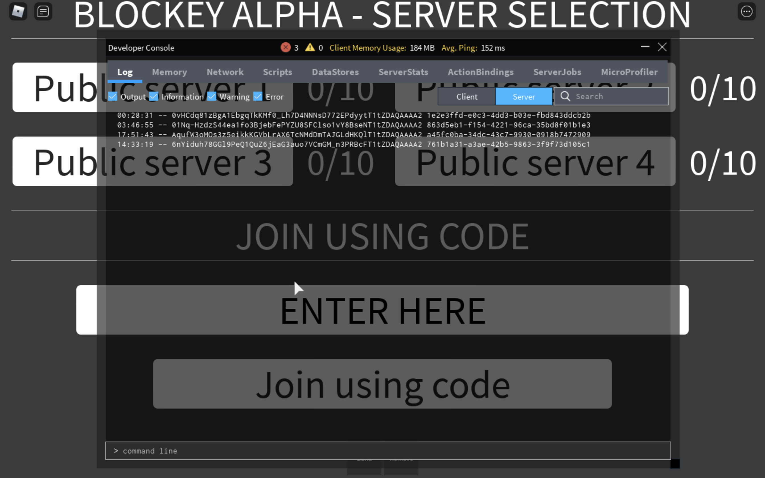
Task: Click the ENTER HERE input field
Action: pos(382,310)
